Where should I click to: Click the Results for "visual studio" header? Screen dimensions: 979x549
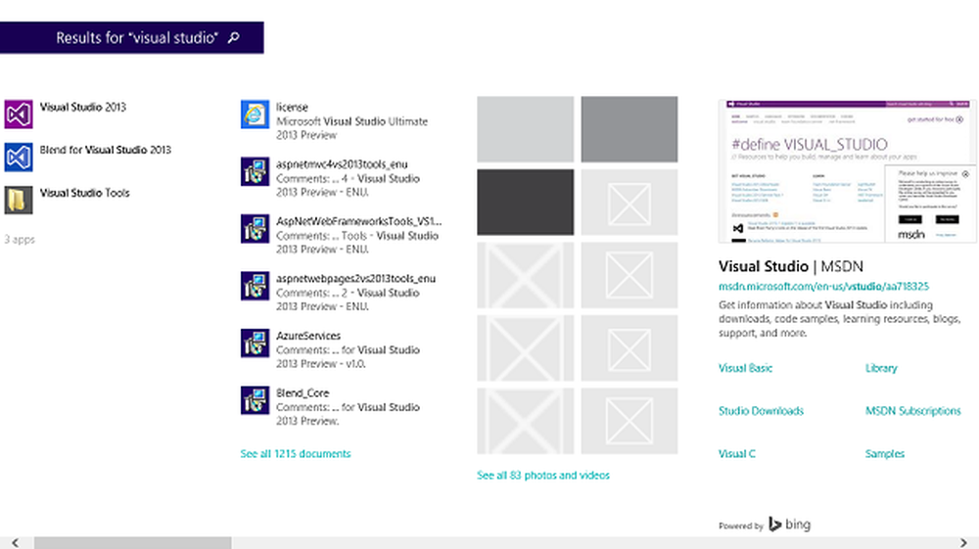[132, 37]
